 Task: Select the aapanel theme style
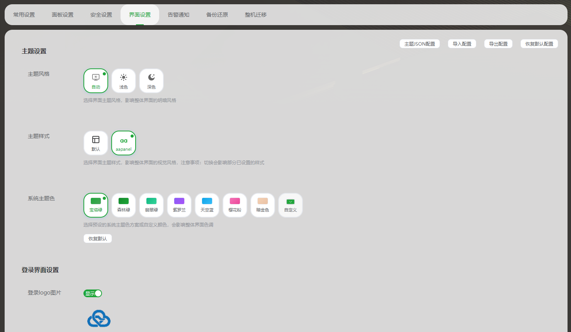coord(123,143)
